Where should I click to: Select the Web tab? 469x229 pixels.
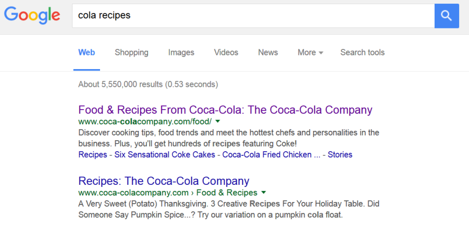click(87, 53)
